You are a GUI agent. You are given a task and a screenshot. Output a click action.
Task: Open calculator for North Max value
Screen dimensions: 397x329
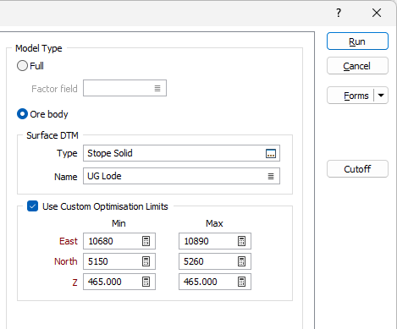click(x=241, y=261)
